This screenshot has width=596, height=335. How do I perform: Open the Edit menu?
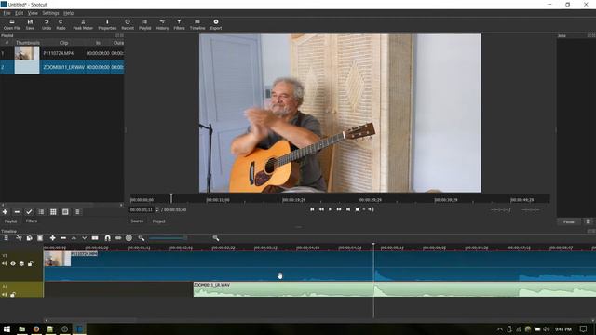pyautogui.click(x=19, y=13)
